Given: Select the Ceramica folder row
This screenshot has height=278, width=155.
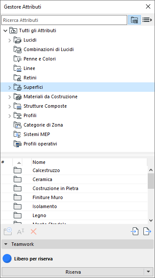Looking at the screenshot, I should pyautogui.click(x=74, y=179).
